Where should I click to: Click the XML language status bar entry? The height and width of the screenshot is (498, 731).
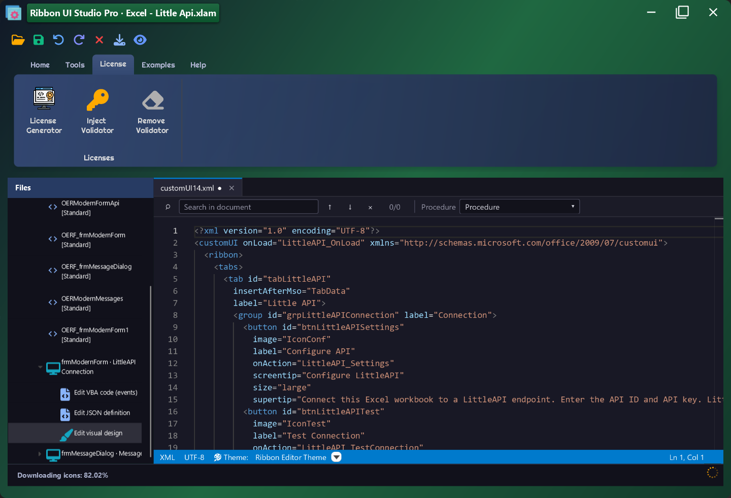[168, 457]
